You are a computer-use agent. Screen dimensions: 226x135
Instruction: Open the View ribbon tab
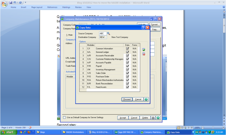[89, 7]
